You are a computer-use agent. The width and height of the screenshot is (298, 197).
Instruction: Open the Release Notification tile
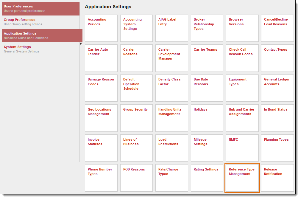tap(277, 178)
